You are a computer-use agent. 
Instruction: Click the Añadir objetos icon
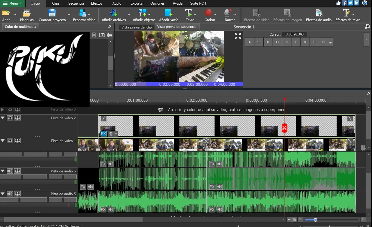coord(142,13)
